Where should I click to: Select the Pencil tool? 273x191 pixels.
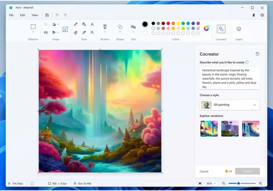tap(75, 24)
